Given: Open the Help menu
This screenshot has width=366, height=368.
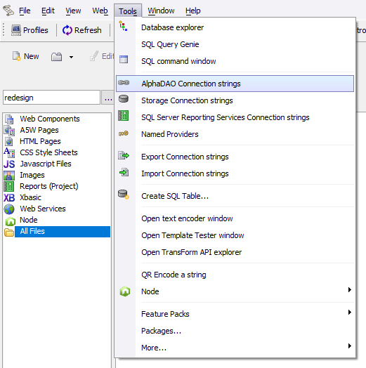Looking at the screenshot, I should coord(193,11).
